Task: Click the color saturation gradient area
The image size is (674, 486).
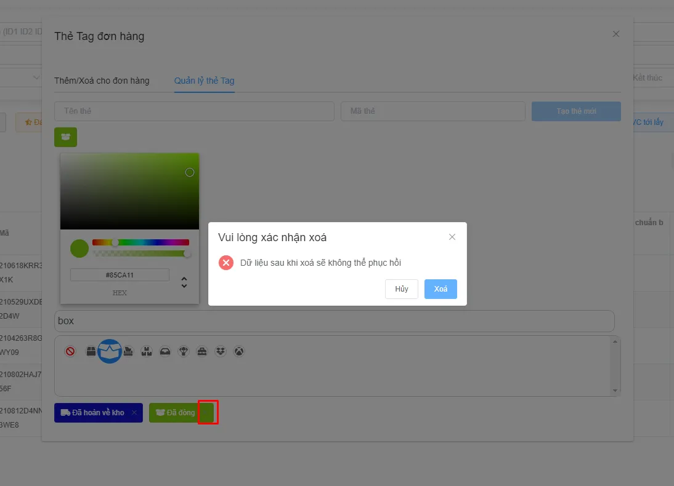Action: click(x=129, y=191)
